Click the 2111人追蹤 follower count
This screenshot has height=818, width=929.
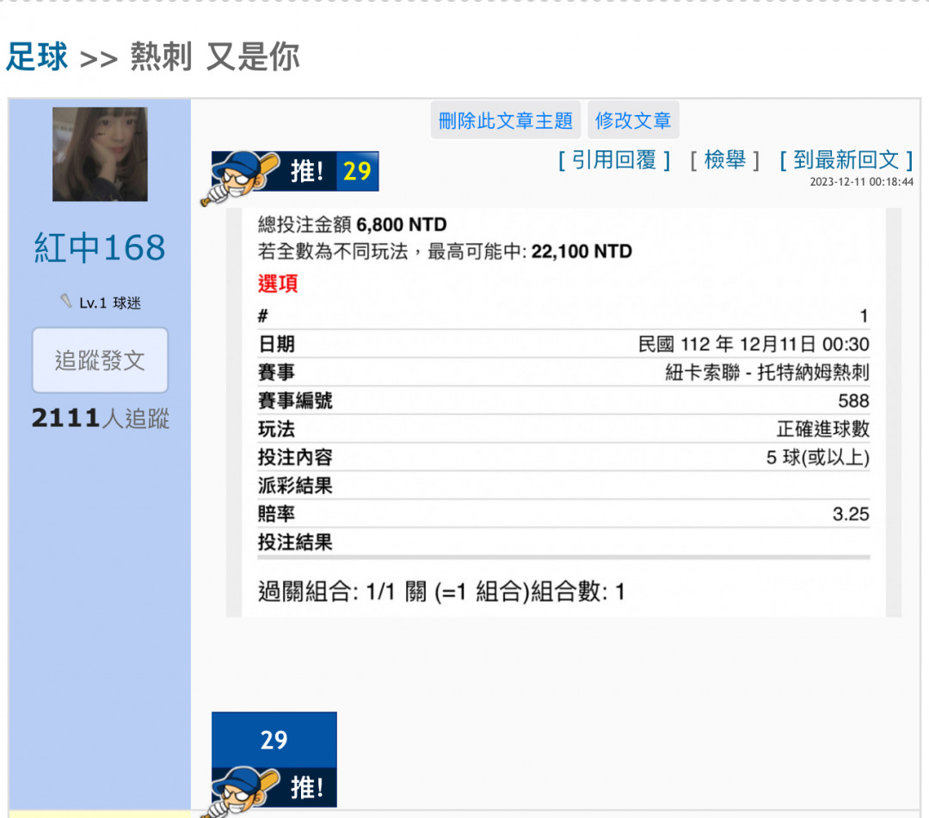pos(100,418)
